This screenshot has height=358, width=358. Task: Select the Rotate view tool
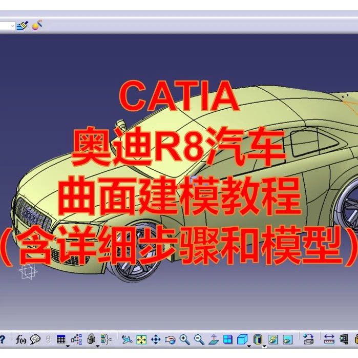click(171, 340)
